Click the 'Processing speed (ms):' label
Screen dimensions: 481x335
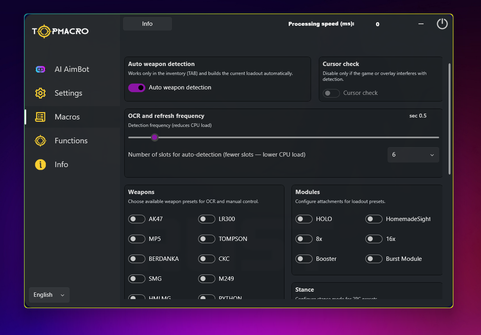pyautogui.click(x=321, y=24)
